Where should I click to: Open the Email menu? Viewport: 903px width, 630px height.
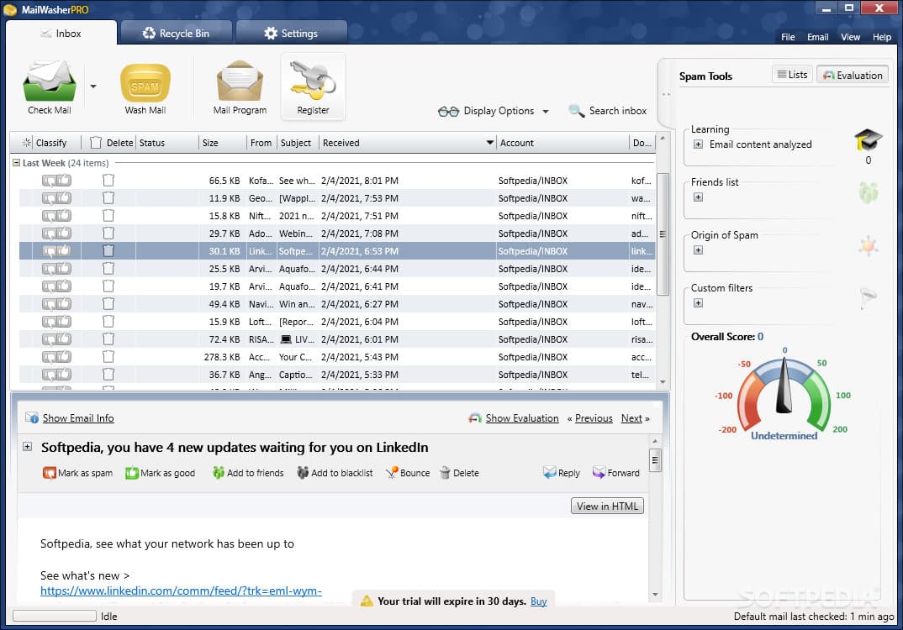[817, 37]
